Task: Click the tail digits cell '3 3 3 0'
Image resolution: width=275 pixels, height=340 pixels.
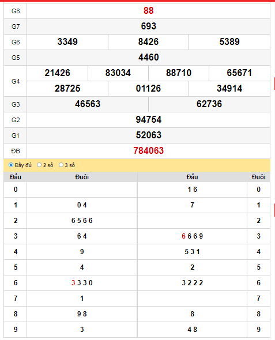Action: 82,283
